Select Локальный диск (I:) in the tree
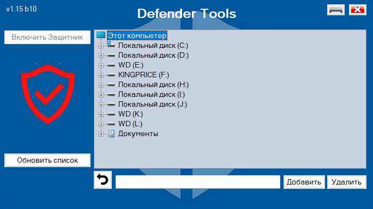 tap(151, 95)
